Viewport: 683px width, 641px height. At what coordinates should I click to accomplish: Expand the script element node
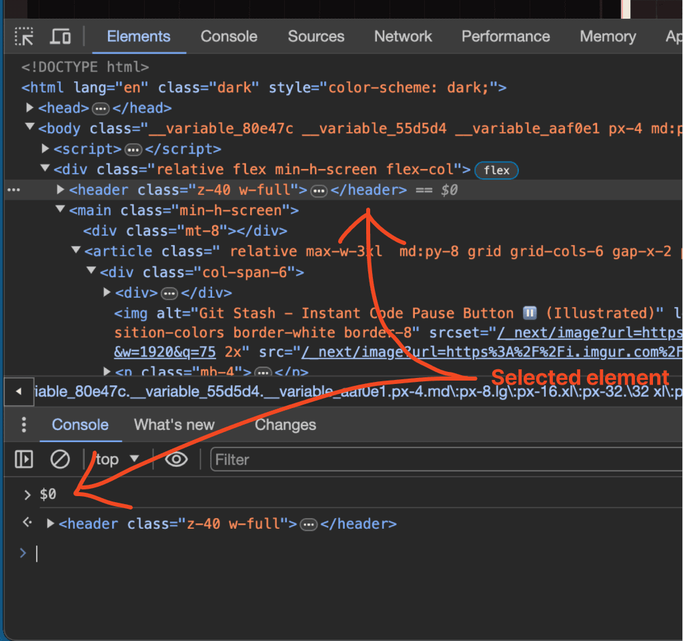[45, 148]
